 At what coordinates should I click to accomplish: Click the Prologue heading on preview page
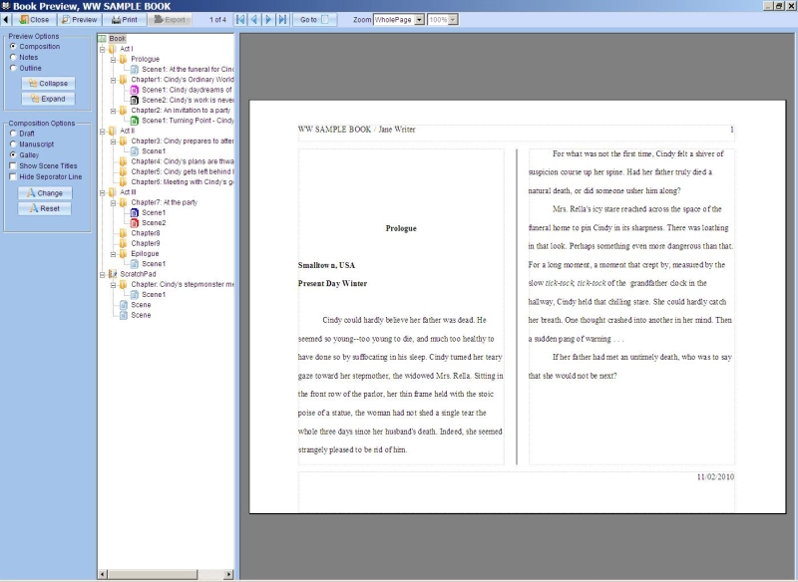[401, 228]
